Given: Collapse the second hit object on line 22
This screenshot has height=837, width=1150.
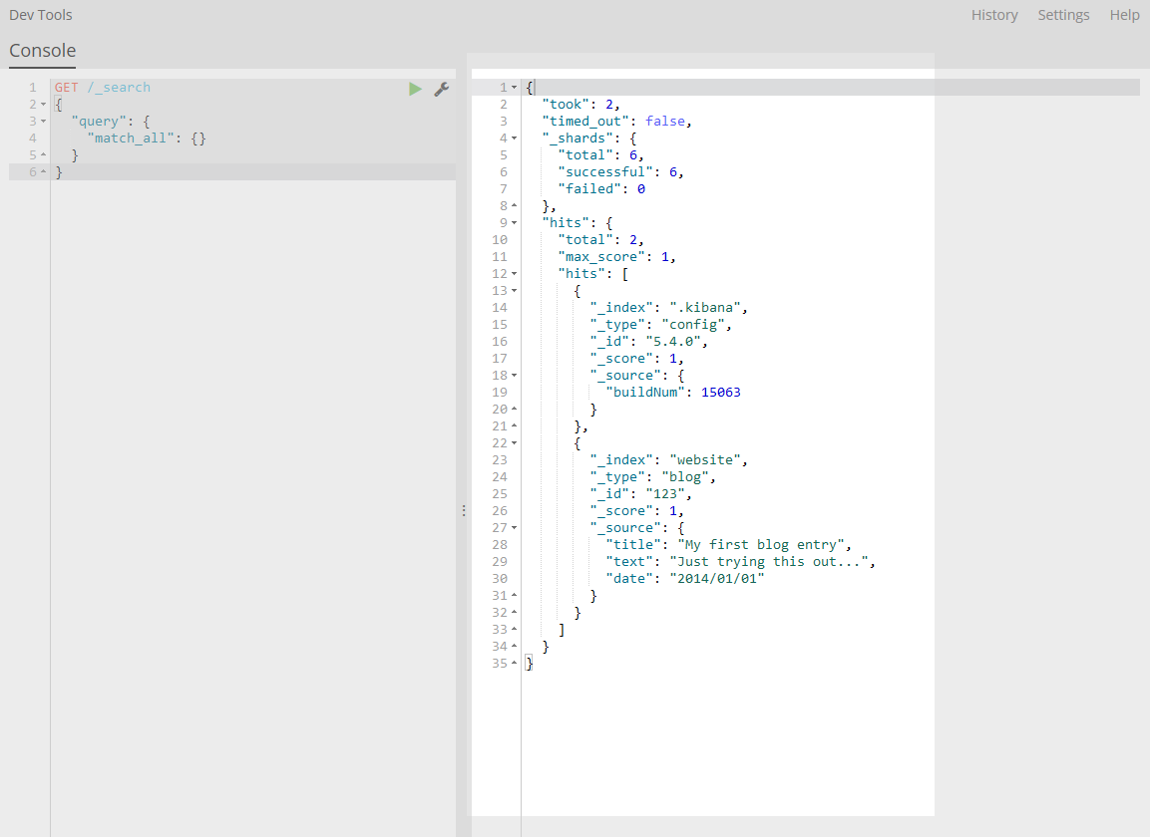Looking at the screenshot, I should 515,442.
